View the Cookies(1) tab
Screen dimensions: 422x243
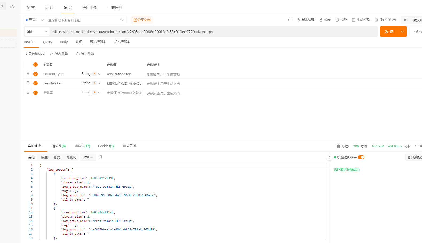[106, 146]
